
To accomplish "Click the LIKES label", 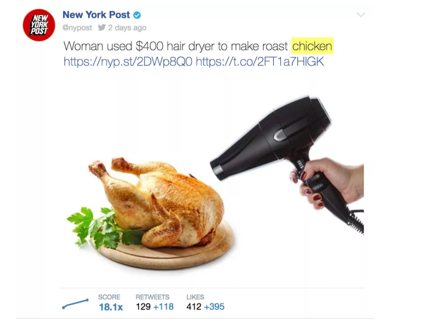I will [x=195, y=297].
